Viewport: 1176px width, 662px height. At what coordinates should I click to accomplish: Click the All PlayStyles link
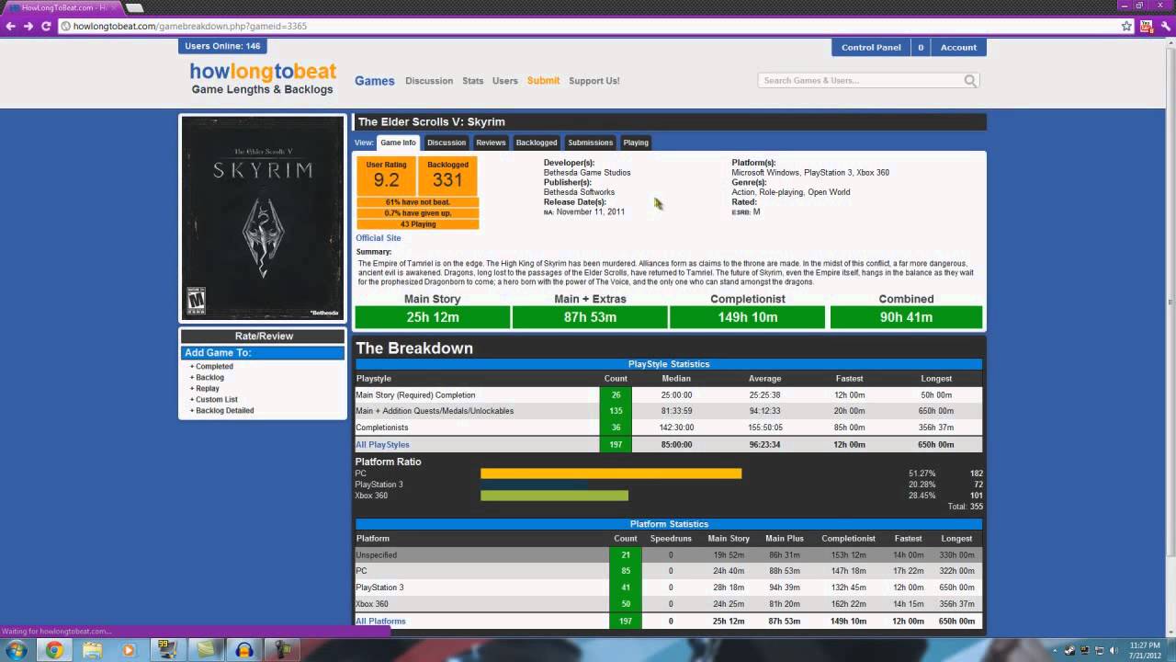point(382,445)
